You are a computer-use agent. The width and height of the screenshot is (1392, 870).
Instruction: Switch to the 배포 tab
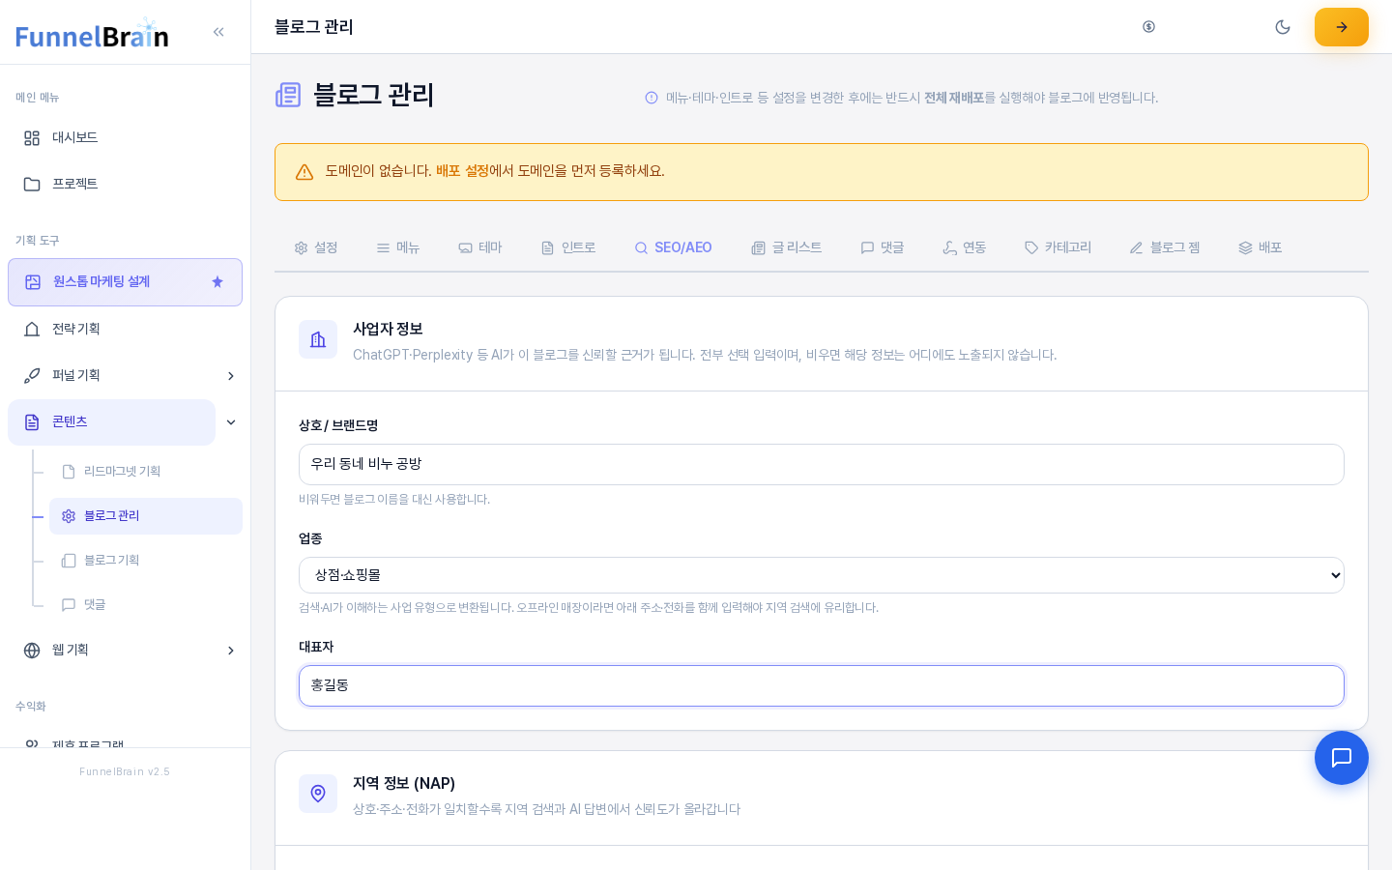(x=1261, y=247)
